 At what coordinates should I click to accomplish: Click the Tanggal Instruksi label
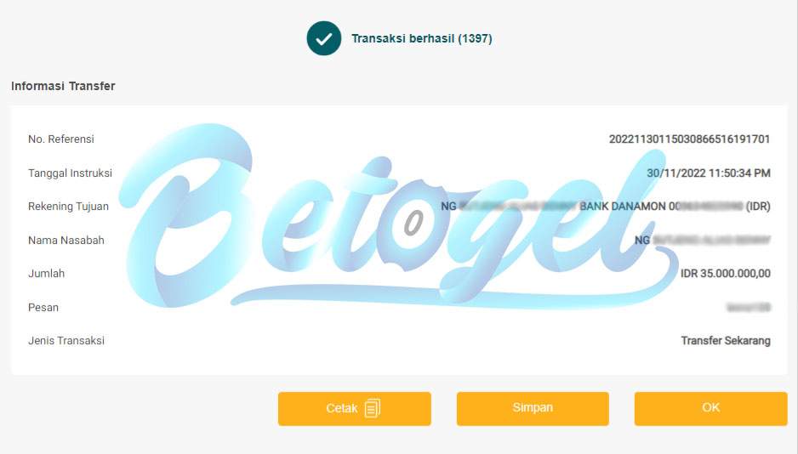click(x=70, y=173)
